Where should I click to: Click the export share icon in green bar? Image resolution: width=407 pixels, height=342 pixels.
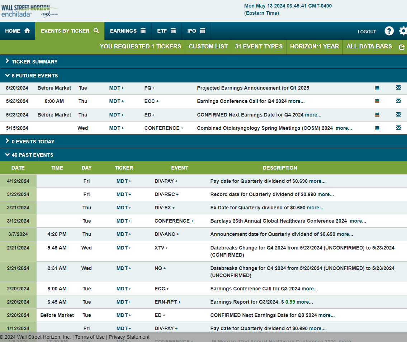tap(402, 47)
